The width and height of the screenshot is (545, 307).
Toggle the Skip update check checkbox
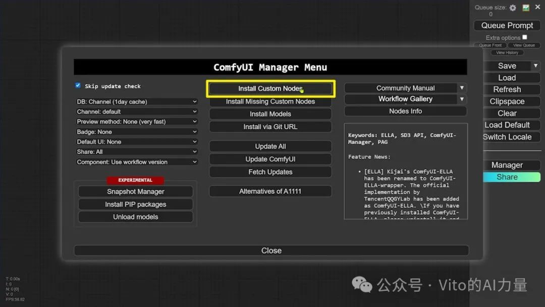point(78,85)
